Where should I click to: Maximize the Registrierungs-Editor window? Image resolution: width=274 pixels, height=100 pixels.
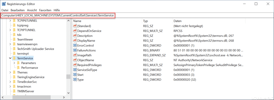[256, 4]
